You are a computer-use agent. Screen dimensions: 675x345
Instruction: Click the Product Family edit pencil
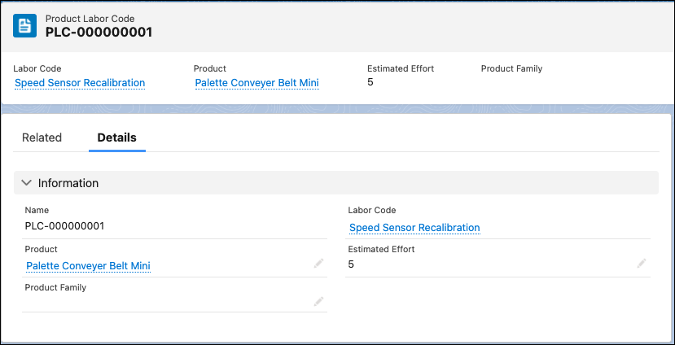318,302
